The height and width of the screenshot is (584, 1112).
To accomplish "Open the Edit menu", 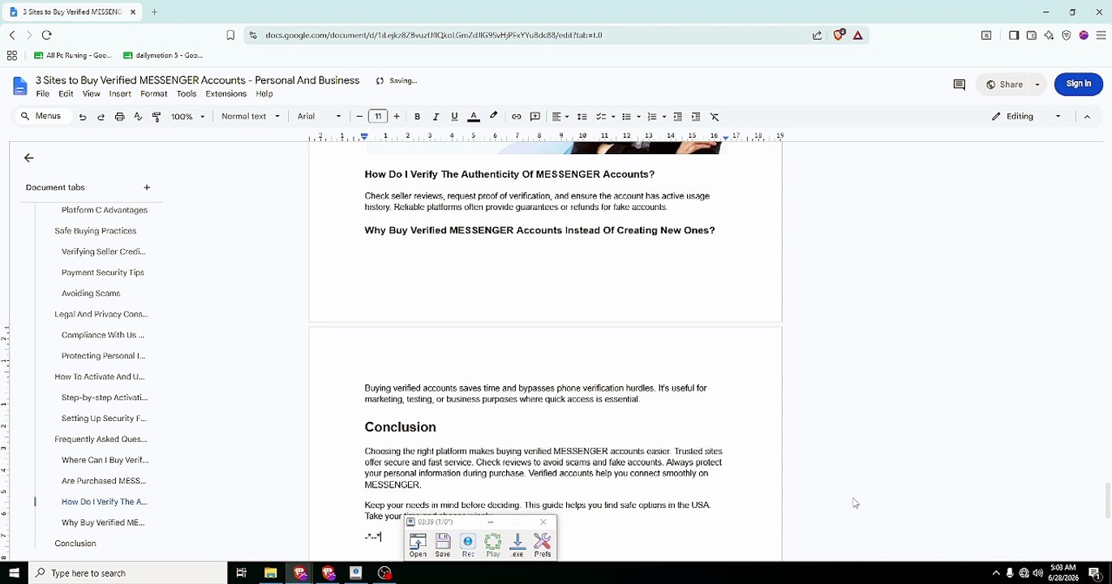I will click(x=67, y=94).
